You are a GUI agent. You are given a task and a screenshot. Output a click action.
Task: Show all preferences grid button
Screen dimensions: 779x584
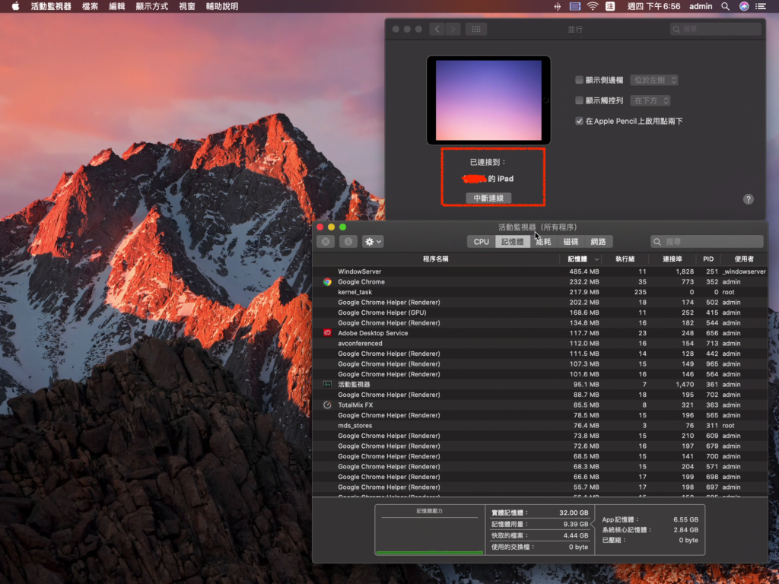(476, 30)
